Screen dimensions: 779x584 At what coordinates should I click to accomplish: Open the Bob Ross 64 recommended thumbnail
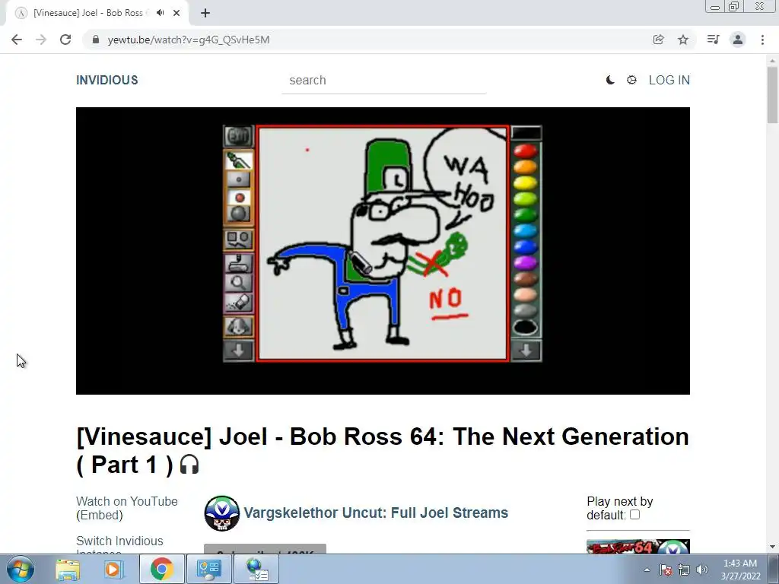[638, 547]
